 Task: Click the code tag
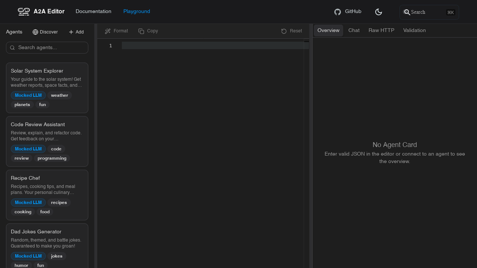(x=56, y=149)
